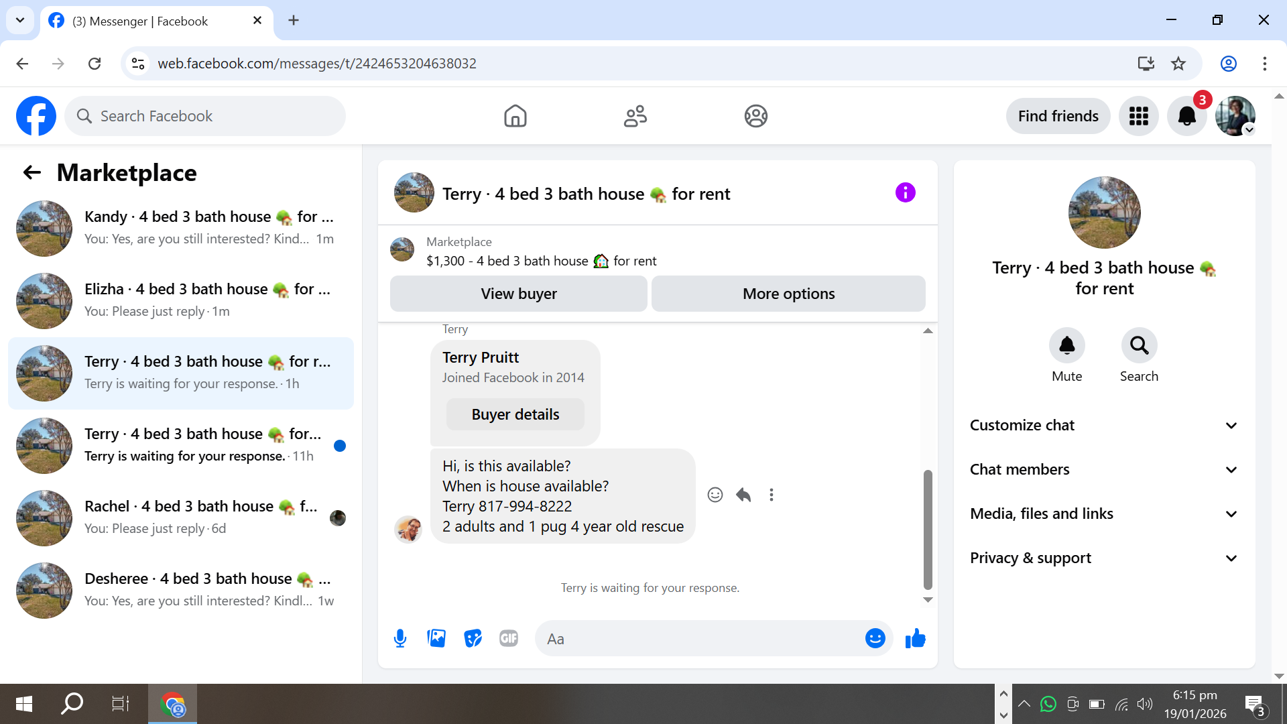Mute this conversation using the bell
Screen dimensions: 1287x724
coord(1066,346)
